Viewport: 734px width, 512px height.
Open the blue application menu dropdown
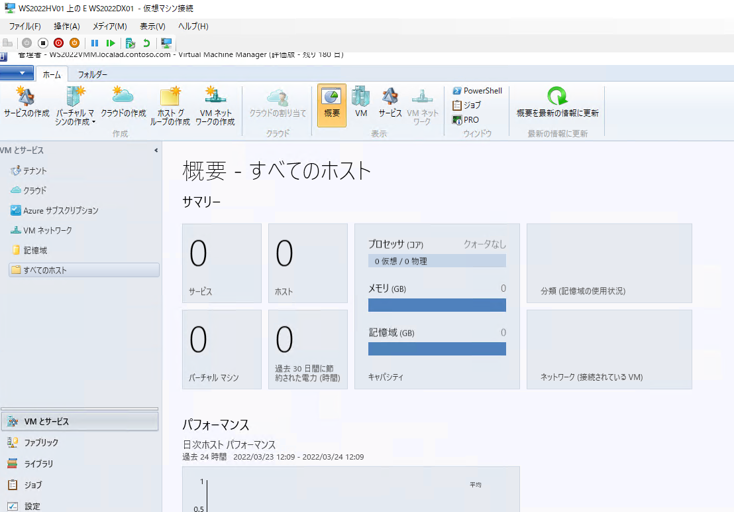coord(17,73)
